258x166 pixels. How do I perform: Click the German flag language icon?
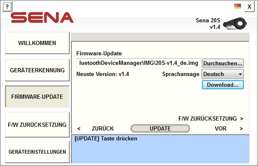238,6
